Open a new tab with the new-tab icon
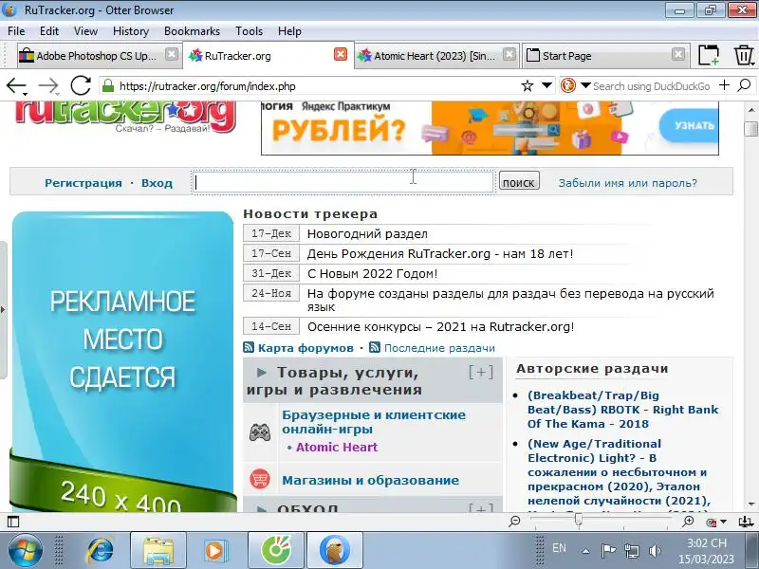Screen dimensions: 759x569 point(709,55)
